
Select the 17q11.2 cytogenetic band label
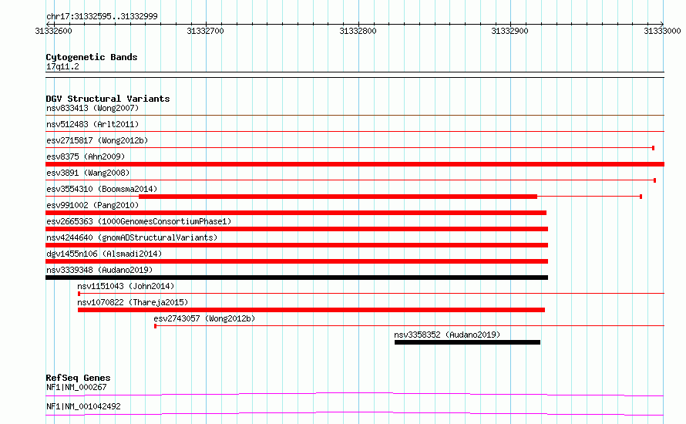(62, 66)
